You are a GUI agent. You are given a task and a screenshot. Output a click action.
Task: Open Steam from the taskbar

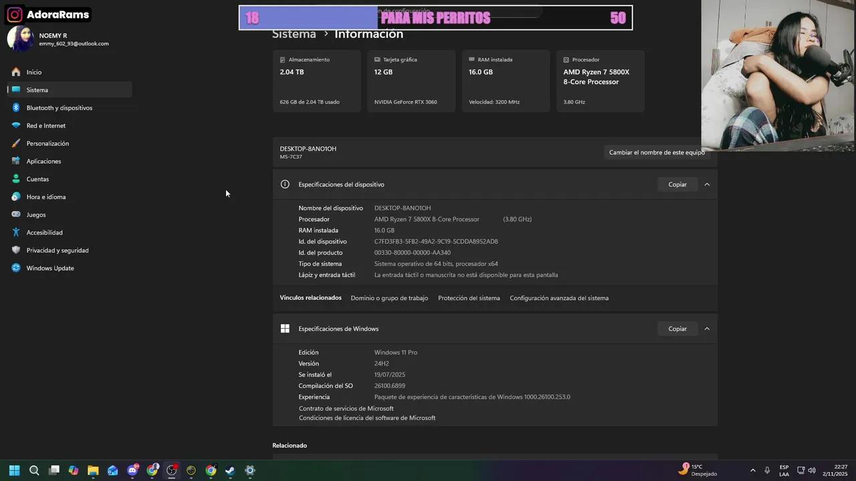(230, 470)
